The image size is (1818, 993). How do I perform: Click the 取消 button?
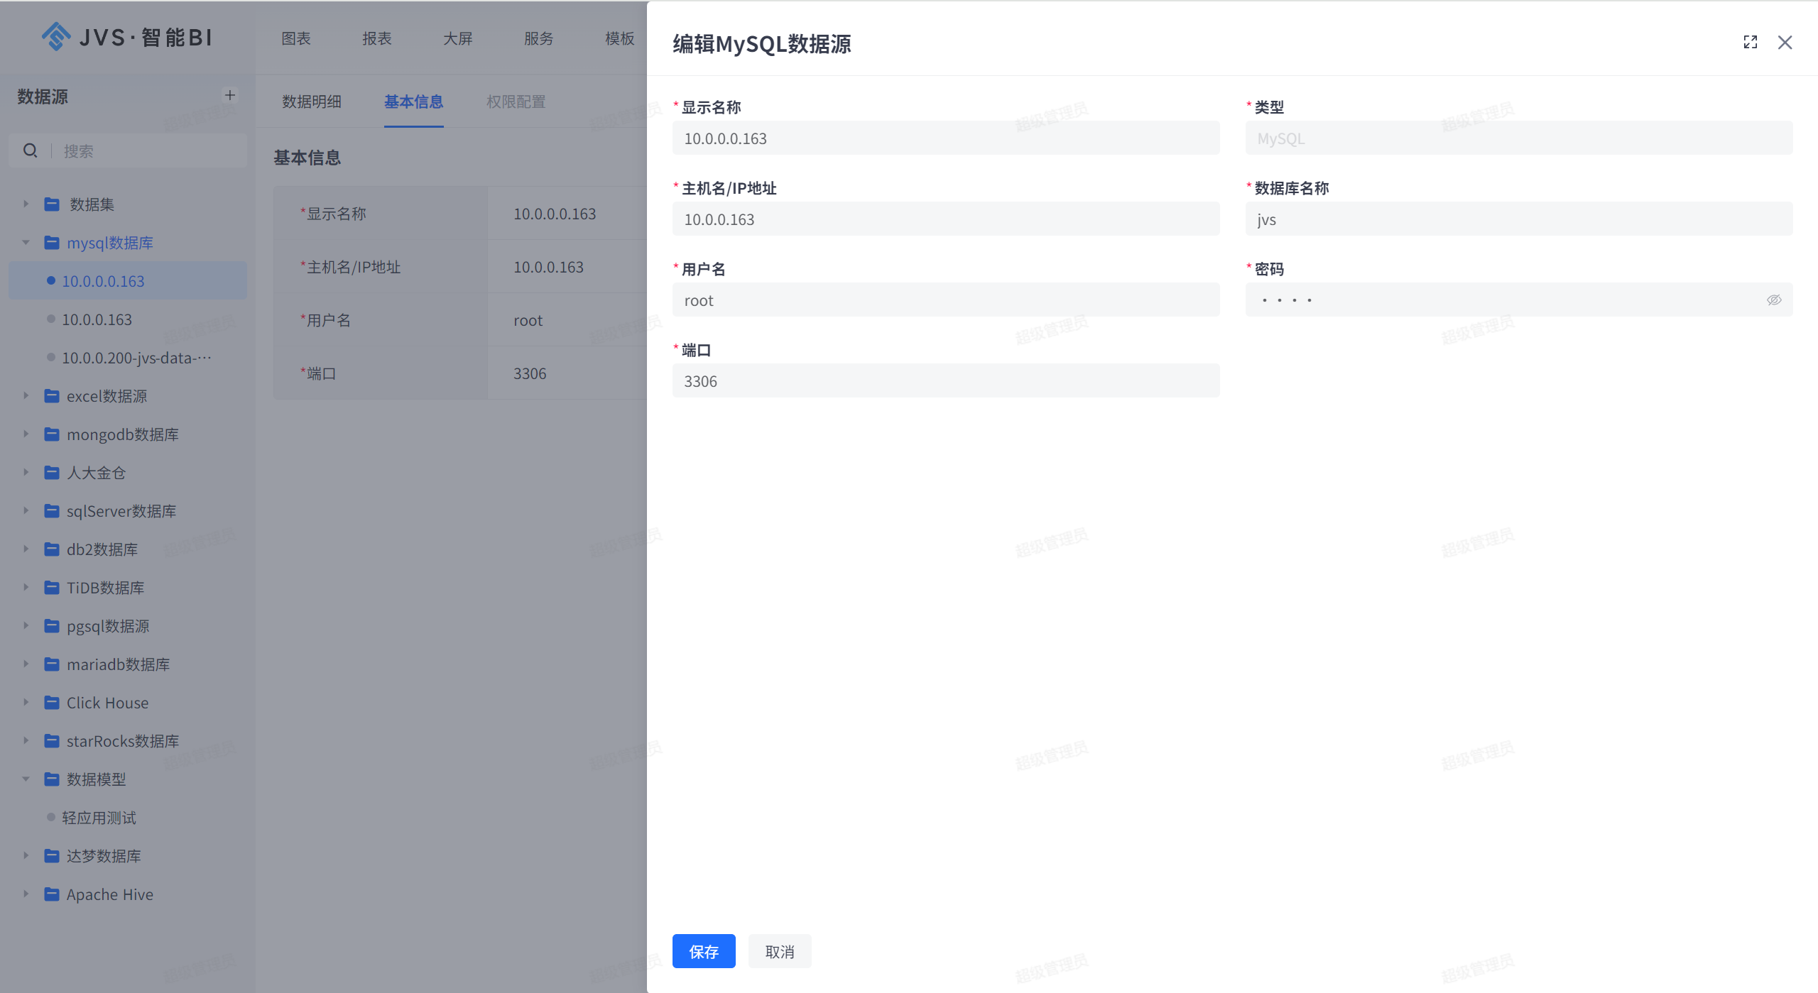780,951
